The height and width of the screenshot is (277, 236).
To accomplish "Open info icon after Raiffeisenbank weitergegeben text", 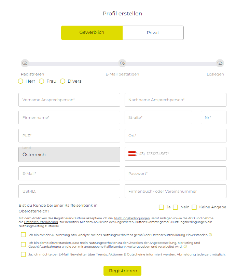I will pyautogui.click(x=185, y=247).
